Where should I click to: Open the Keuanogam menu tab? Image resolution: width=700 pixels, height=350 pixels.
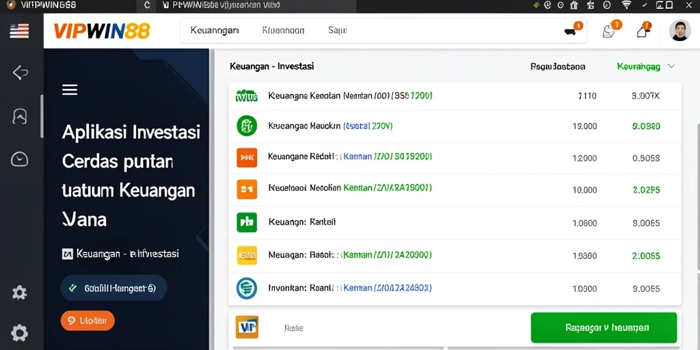point(215,30)
